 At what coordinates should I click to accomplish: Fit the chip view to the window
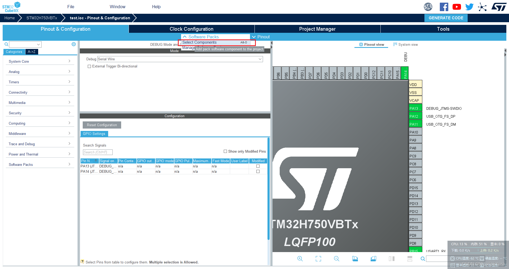[x=318, y=259]
